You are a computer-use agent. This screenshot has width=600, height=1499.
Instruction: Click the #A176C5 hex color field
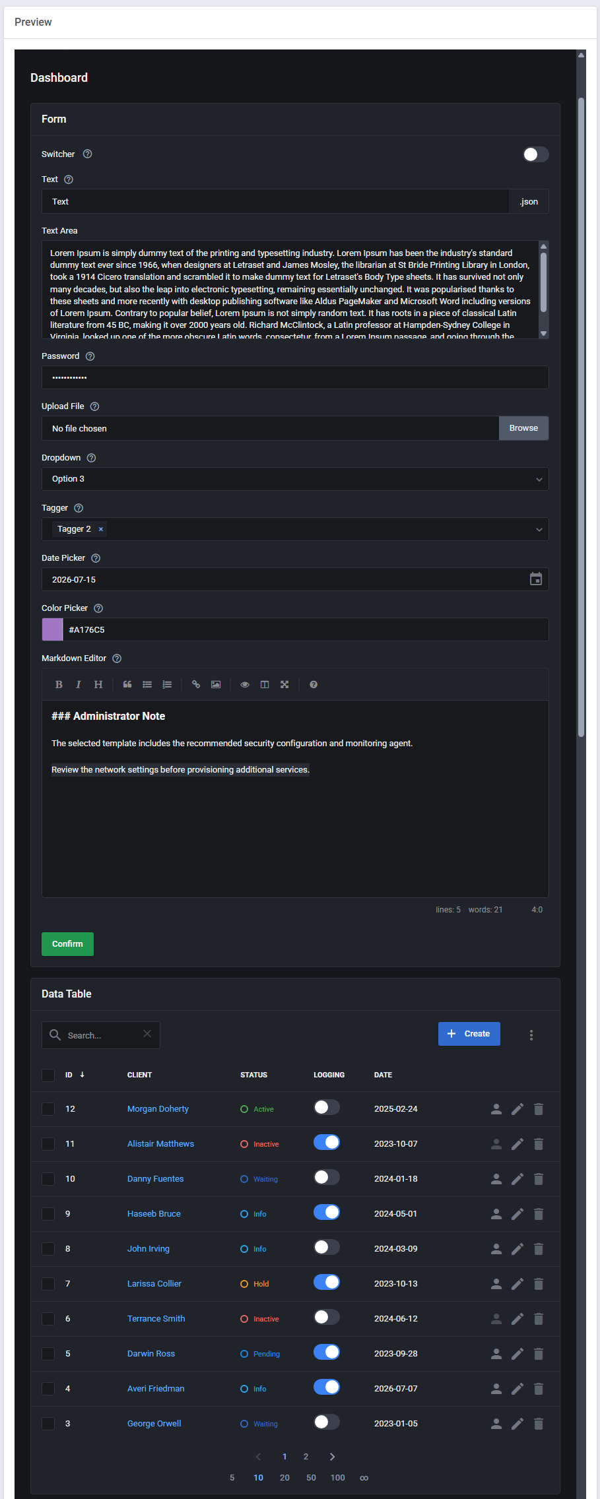point(306,629)
